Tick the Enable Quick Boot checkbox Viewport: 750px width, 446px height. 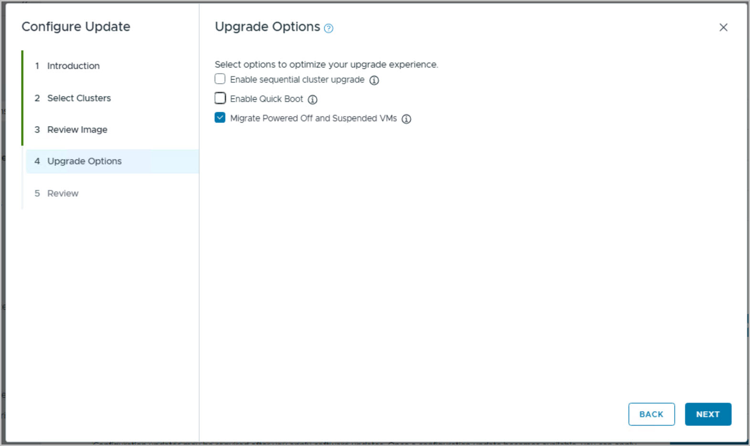pyautogui.click(x=220, y=98)
